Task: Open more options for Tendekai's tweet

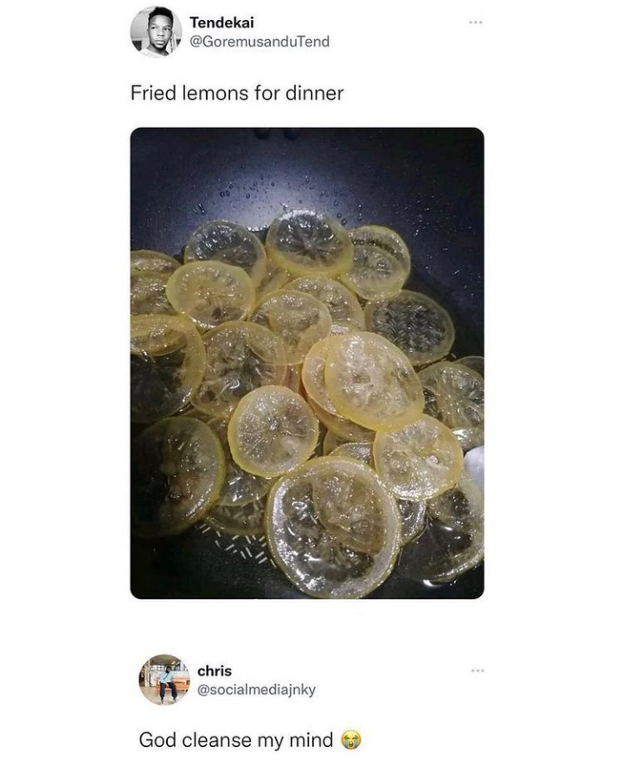Action: point(476,22)
